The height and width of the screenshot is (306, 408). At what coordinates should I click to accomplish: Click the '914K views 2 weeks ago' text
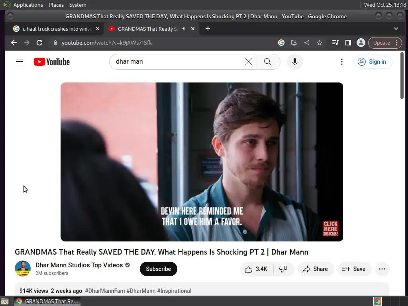(51, 290)
